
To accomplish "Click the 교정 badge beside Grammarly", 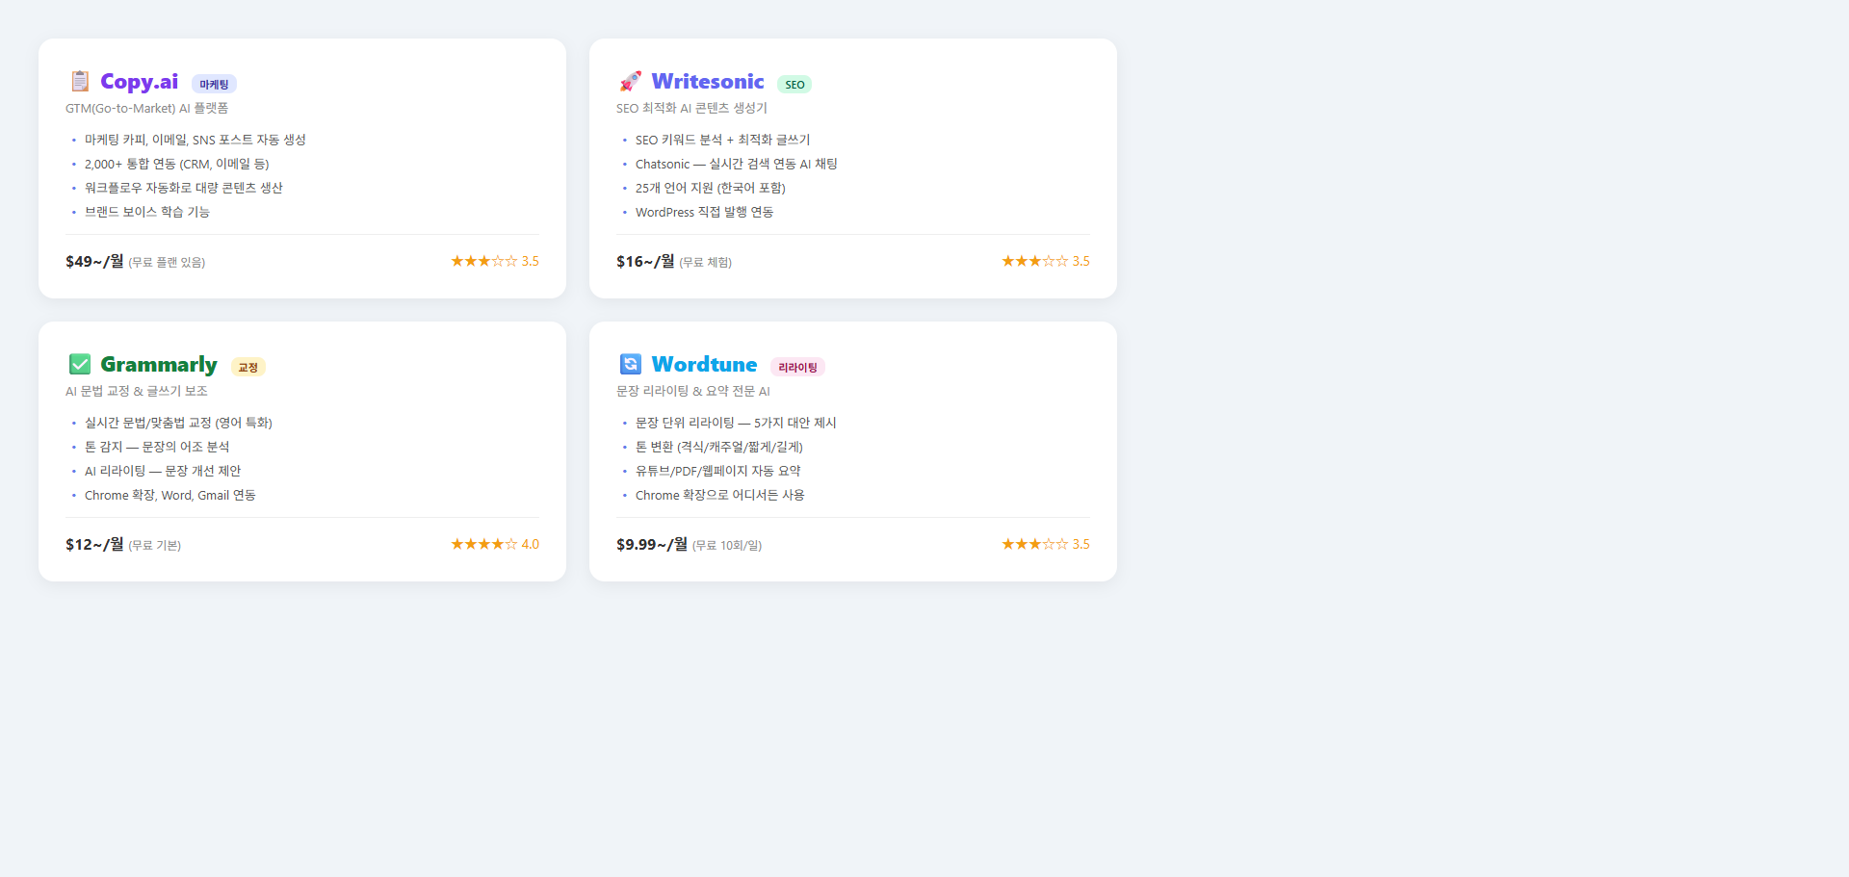I will point(247,367).
